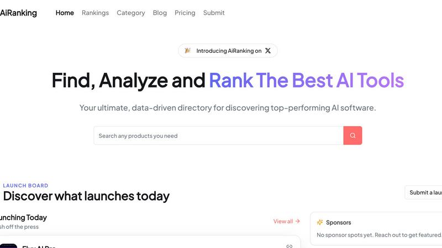Open the Rankings navigation item
The width and height of the screenshot is (442, 248).
(x=95, y=13)
